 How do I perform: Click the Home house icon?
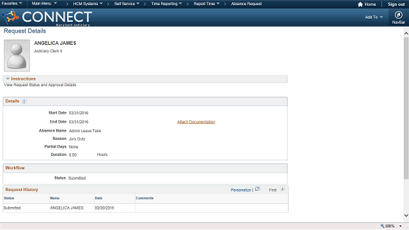(360, 4)
